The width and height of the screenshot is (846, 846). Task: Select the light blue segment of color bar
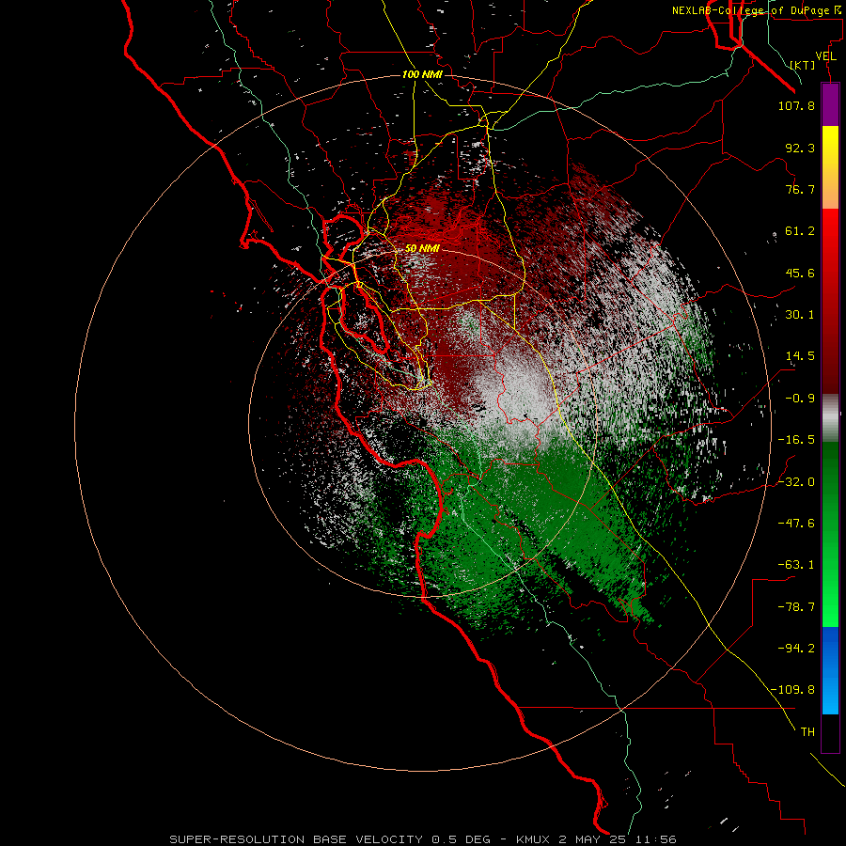(x=830, y=694)
